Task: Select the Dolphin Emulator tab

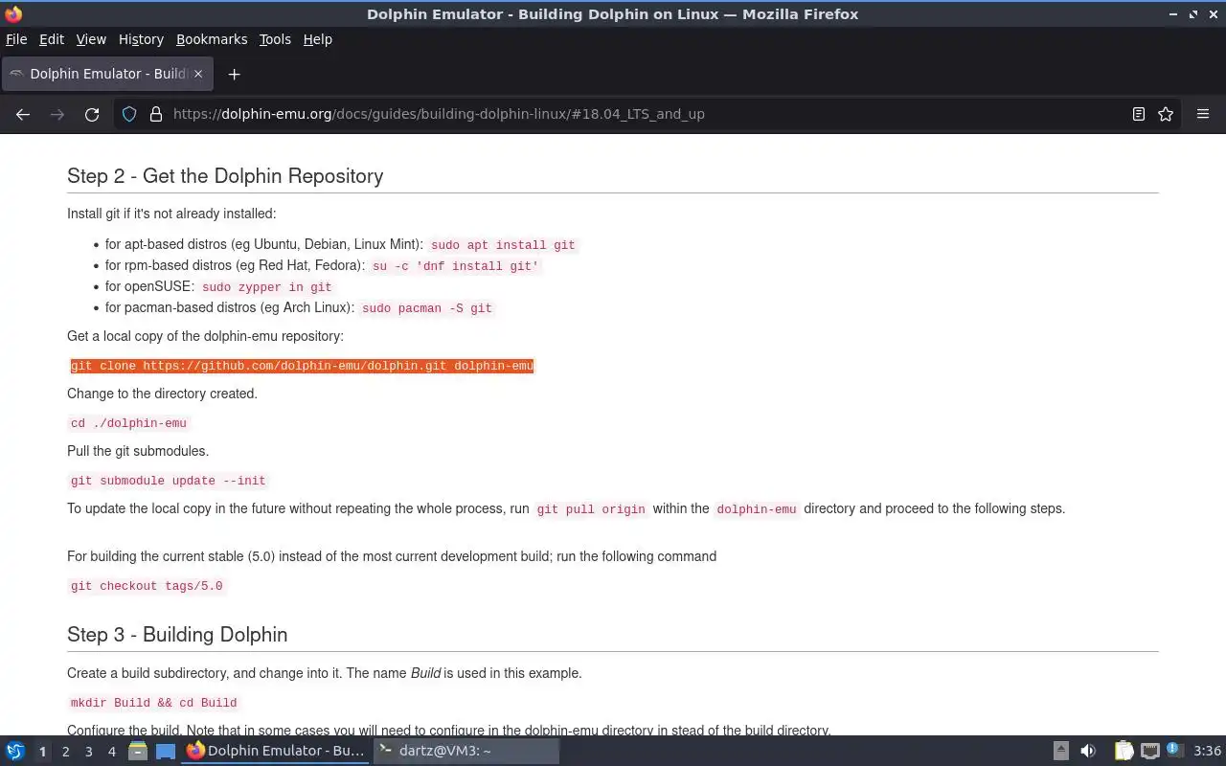Action: coord(107,74)
